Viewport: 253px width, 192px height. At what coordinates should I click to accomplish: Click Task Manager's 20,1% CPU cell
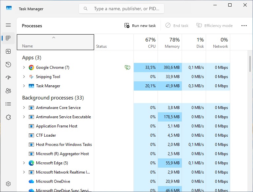[x=146, y=86]
